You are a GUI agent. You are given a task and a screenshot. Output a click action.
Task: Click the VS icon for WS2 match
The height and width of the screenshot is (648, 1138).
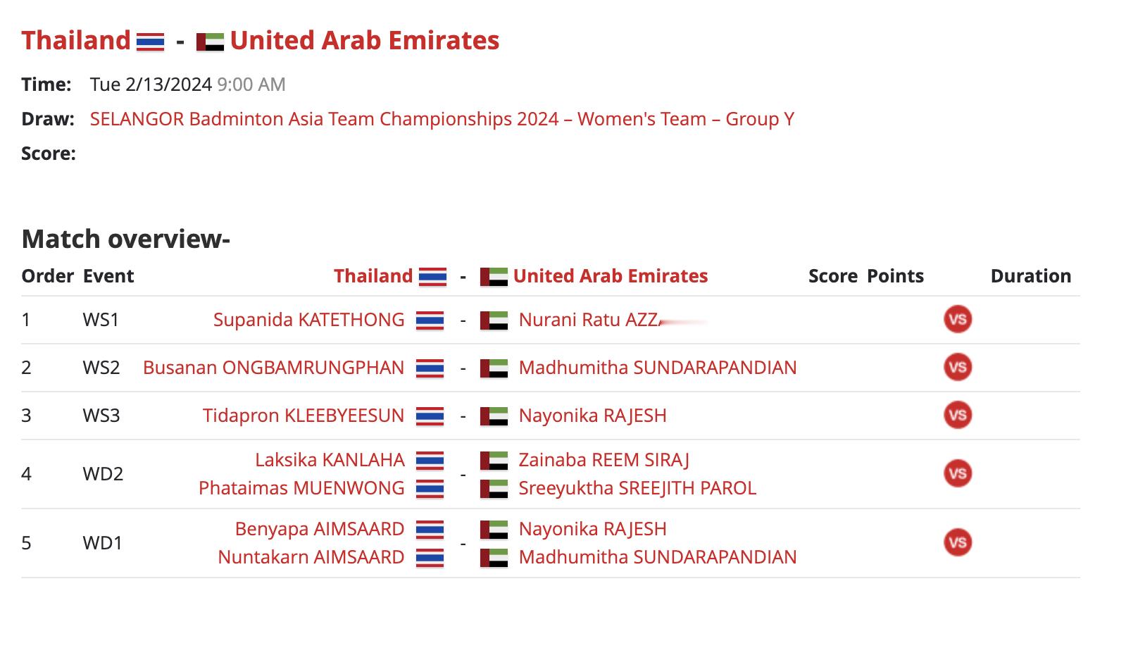[x=958, y=367]
